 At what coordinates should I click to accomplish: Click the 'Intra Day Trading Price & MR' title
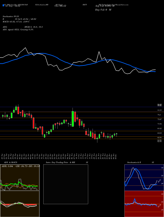click(60, 162)
